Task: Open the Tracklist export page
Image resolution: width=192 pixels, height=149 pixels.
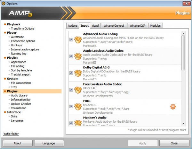Action: [21, 74]
